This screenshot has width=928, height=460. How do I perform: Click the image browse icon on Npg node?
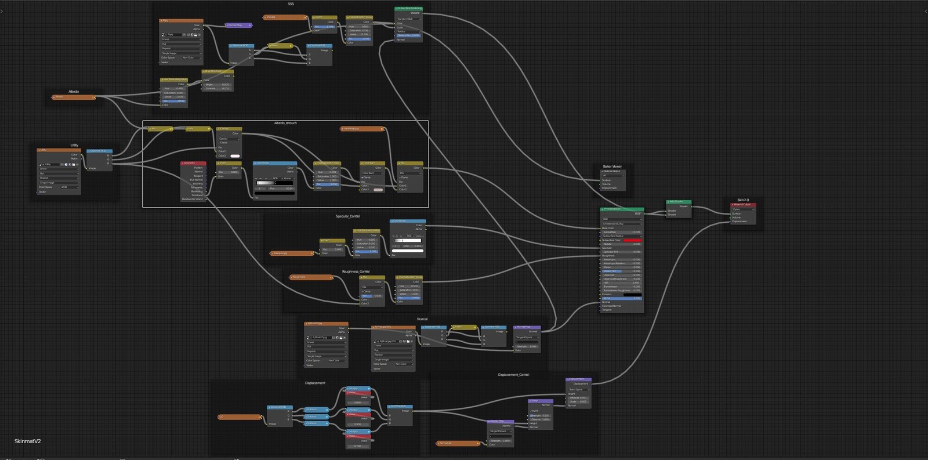tap(163, 35)
